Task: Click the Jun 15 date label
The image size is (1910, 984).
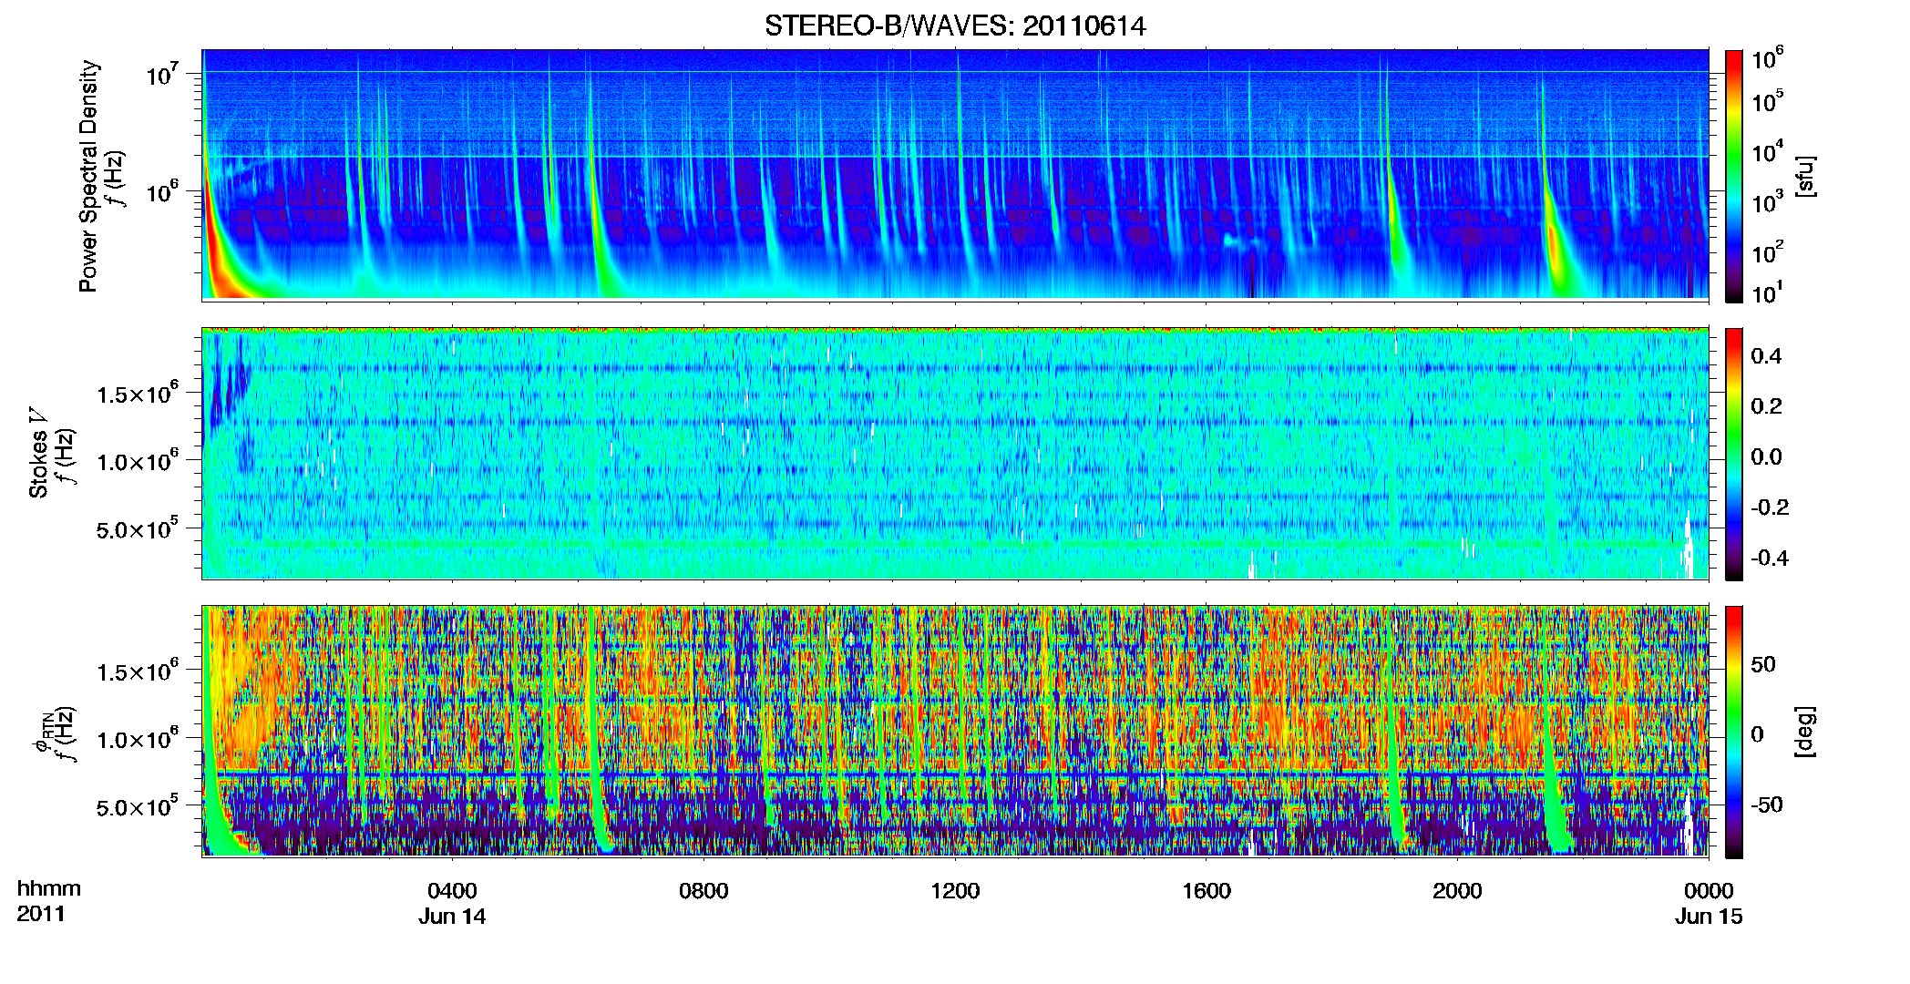Action: click(x=1709, y=917)
